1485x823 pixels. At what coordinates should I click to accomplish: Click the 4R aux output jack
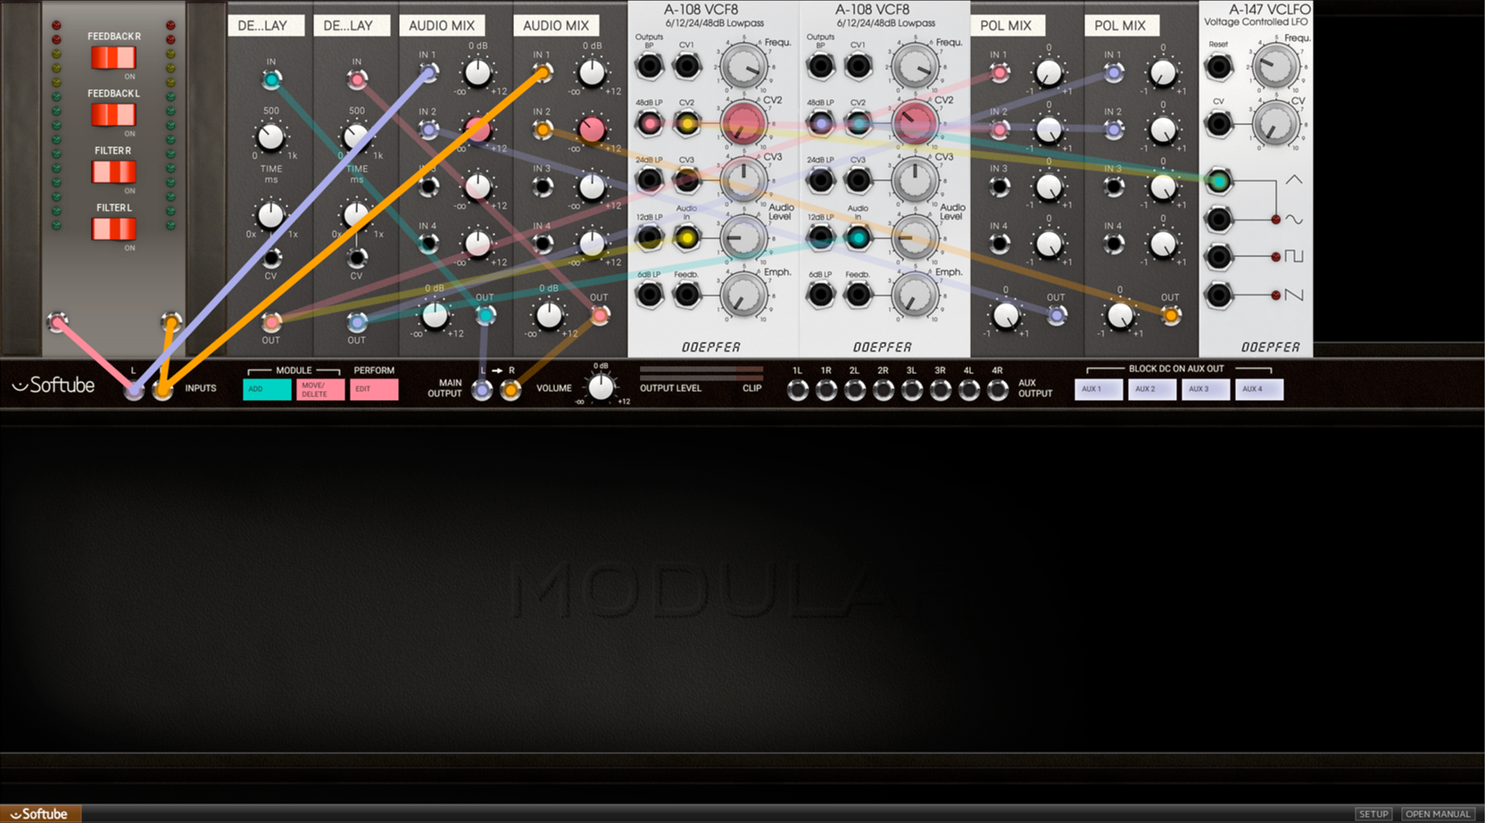point(998,389)
